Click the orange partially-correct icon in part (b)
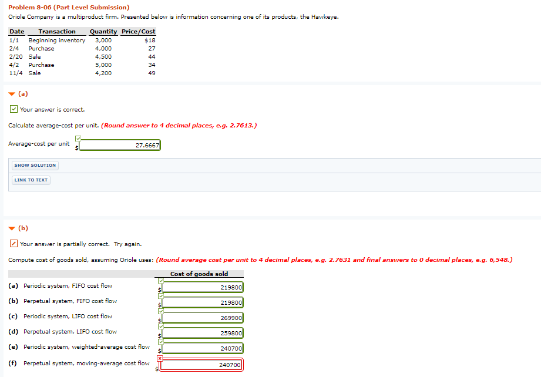Image resolution: width=541 pixels, height=377 pixels. 14,244
